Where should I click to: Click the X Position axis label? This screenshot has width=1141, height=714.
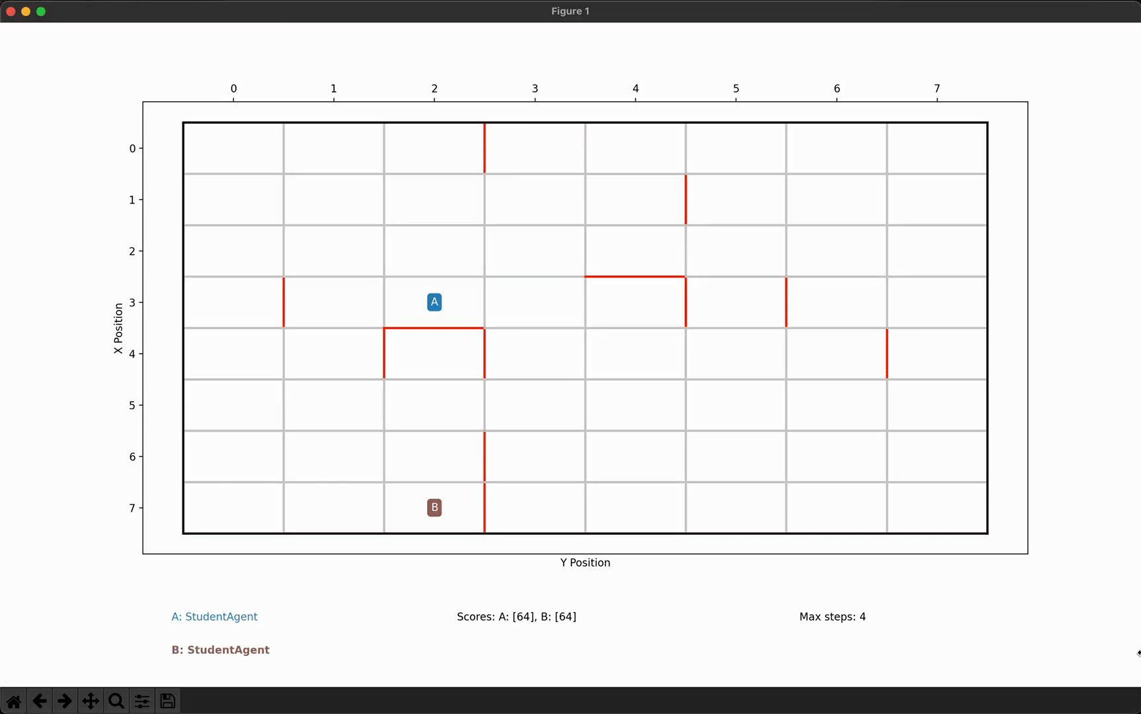tap(118, 329)
